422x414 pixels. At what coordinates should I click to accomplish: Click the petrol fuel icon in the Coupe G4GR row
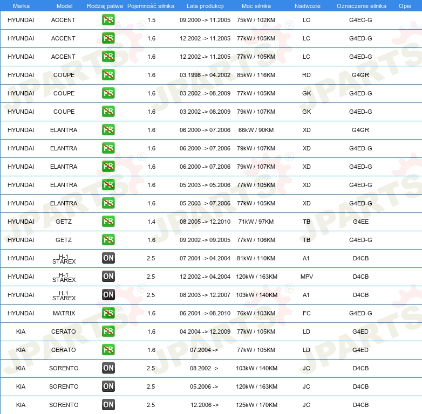coord(108,75)
